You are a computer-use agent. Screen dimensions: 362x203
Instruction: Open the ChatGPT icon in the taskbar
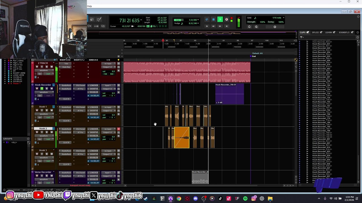(262, 199)
